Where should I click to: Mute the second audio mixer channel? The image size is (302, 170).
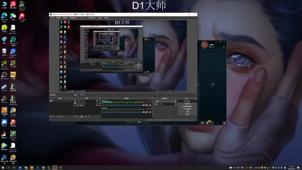(147, 112)
